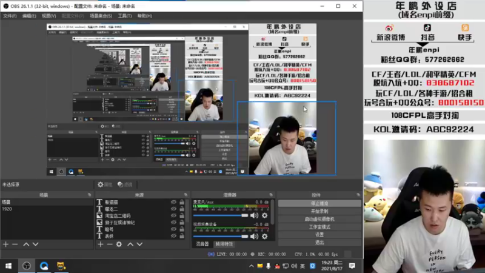Pop out the 混音器 panel dock icon
This screenshot has height=273, width=485.
[x=271, y=195]
